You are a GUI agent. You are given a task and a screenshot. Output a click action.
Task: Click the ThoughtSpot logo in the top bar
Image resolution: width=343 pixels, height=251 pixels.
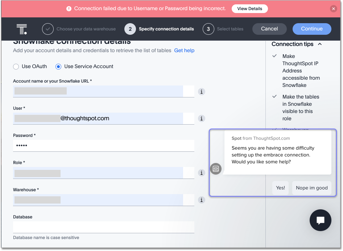coord(21,29)
